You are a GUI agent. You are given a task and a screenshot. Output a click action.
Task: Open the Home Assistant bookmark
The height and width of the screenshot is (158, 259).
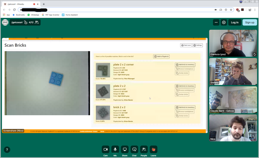click(x=70, y=15)
